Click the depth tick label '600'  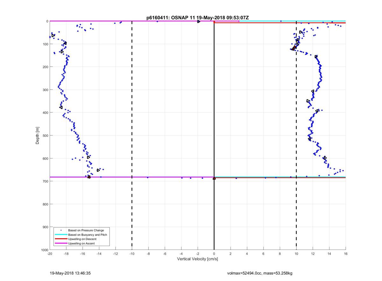[45, 158]
